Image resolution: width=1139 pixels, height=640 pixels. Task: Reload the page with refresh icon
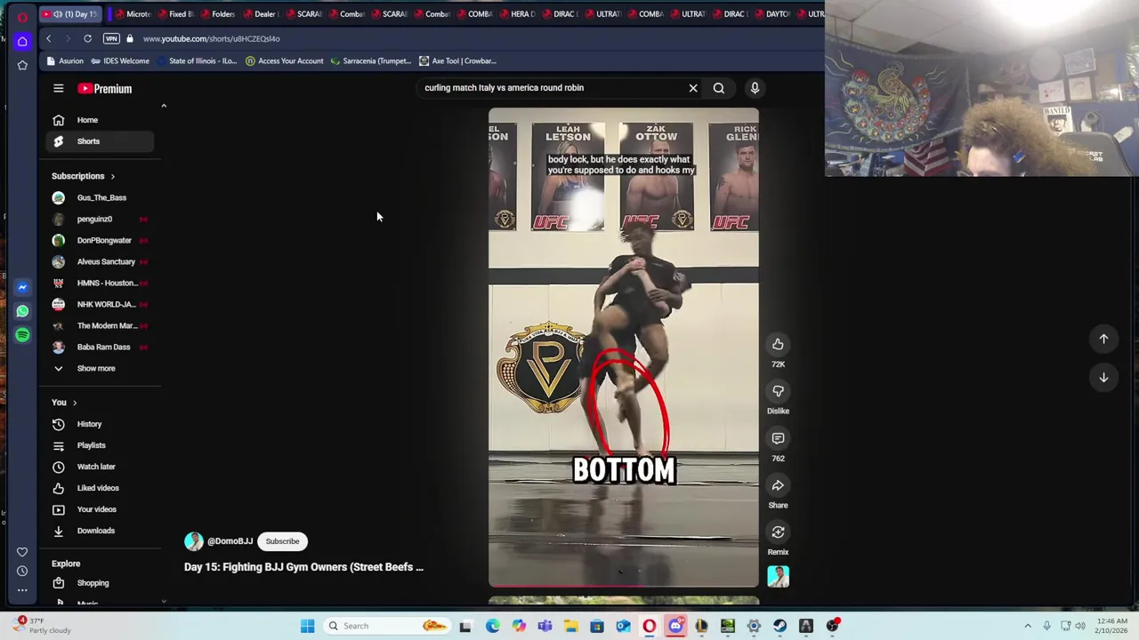point(87,39)
